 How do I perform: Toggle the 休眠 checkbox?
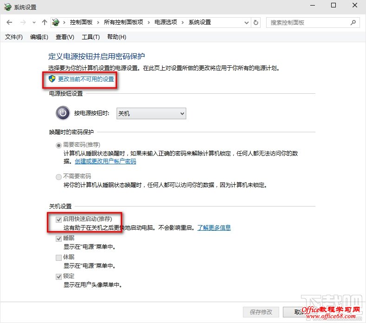click(x=59, y=258)
